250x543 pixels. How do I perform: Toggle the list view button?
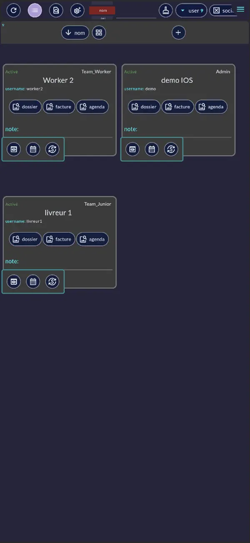point(35,10)
